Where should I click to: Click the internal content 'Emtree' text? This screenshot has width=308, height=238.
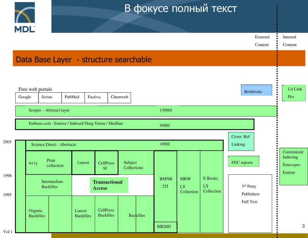(289, 172)
